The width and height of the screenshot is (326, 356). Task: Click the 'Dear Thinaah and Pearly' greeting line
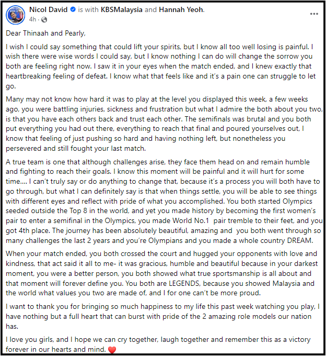click(x=45, y=33)
